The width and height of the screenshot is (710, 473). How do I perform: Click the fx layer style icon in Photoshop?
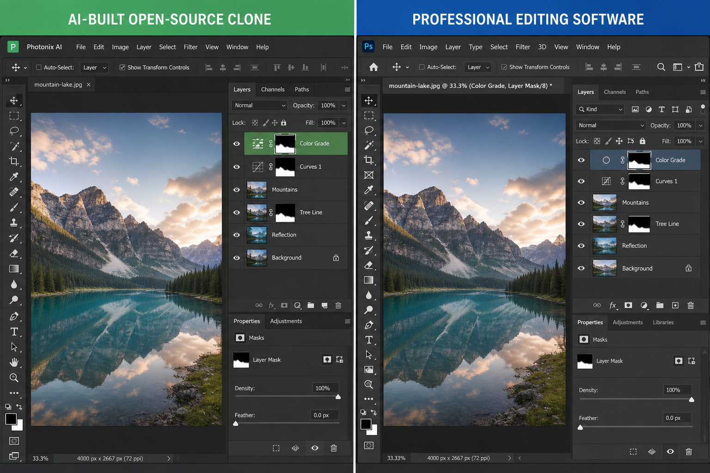click(x=613, y=305)
